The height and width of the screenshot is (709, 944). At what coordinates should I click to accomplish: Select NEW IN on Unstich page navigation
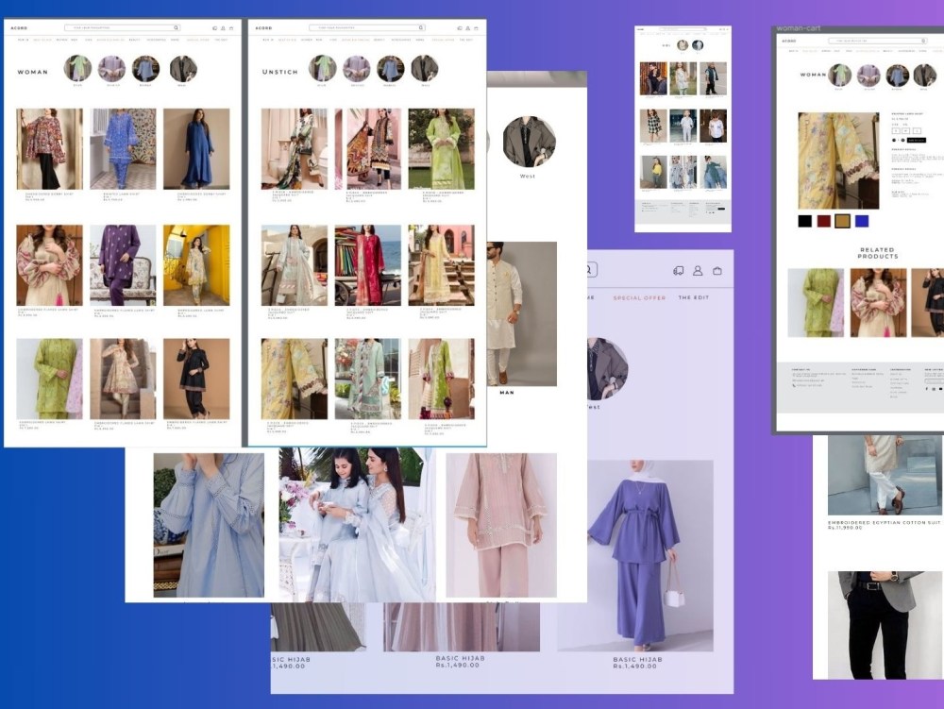(x=267, y=40)
